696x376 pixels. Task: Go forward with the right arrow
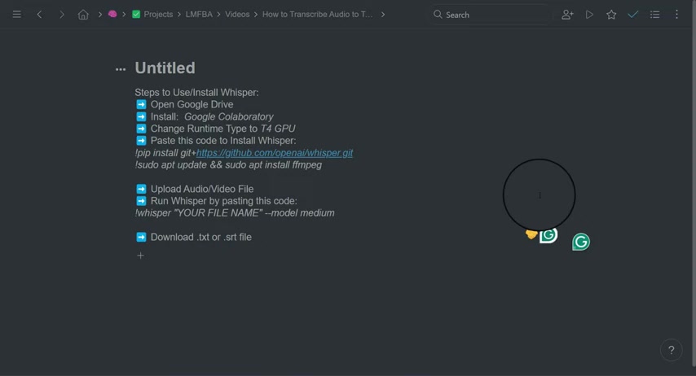coord(62,15)
